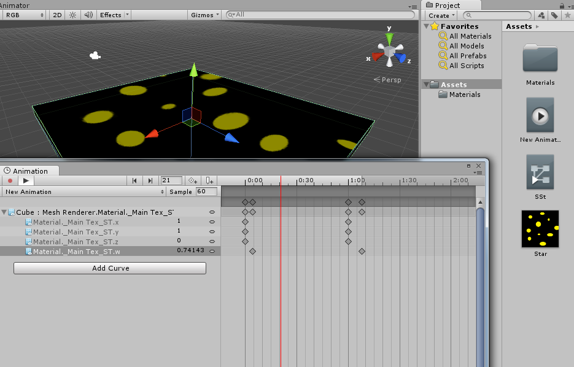Click the Add Curve button
Screen dimensions: 574x367
pos(110,268)
